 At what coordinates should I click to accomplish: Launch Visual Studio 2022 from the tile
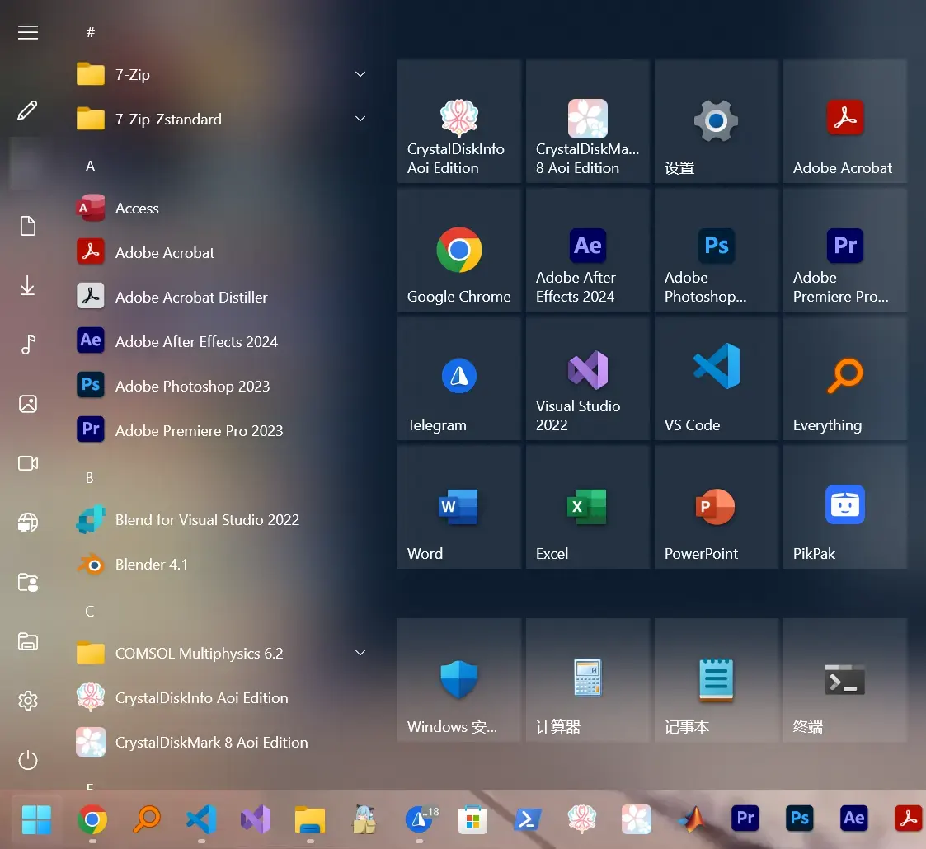[588, 378]
